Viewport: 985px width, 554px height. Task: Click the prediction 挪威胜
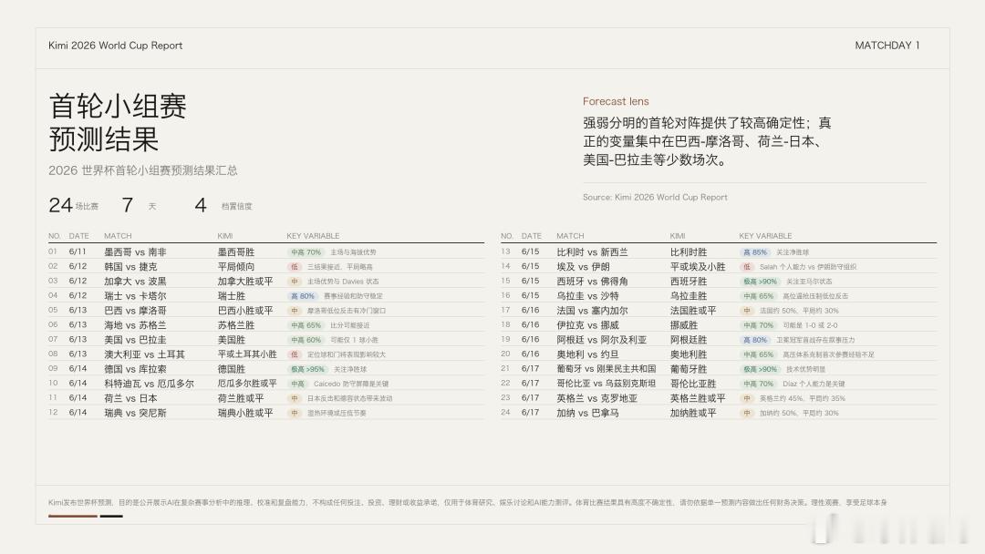pyautogui.click(x=684, y=325)
